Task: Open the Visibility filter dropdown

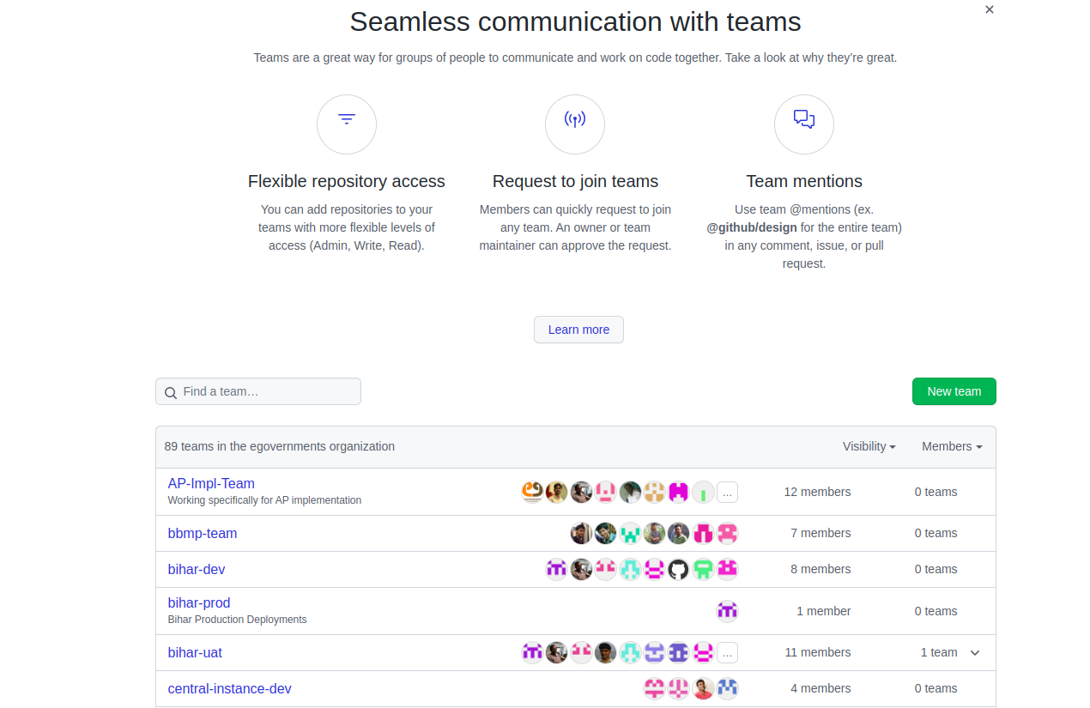Action: pos(869,446)
